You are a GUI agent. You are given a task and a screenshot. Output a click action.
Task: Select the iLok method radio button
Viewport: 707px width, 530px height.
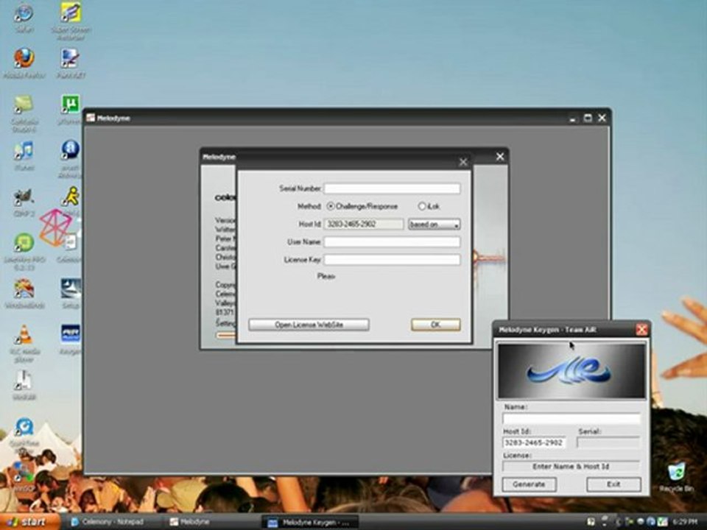[x=422, y=206]
